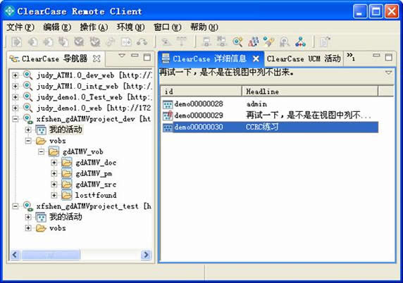
Task: Sort by the id column header
Action: point(201,92)
